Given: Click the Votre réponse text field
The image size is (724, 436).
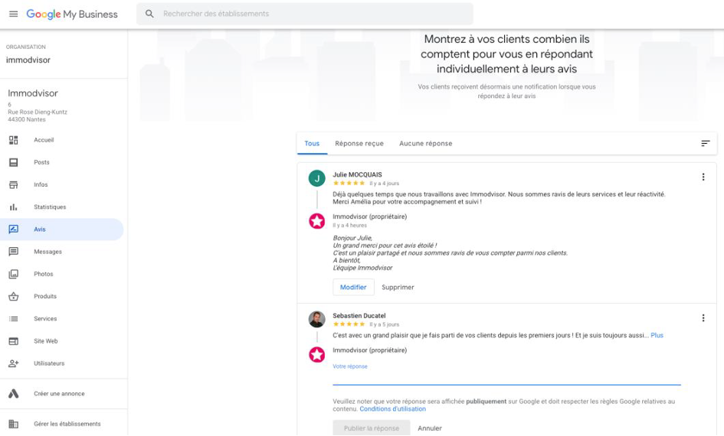Looking at the screenshot, I should (x=506, y=377).
